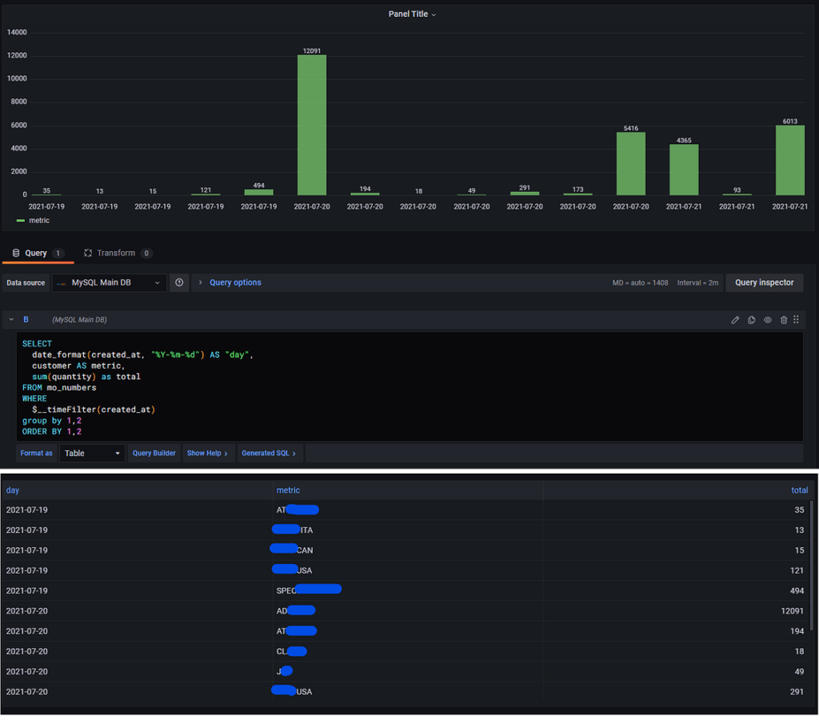Click the edit pencil icon on query B
The height and width of the screenshot is (724, 819).
[735, 320]
